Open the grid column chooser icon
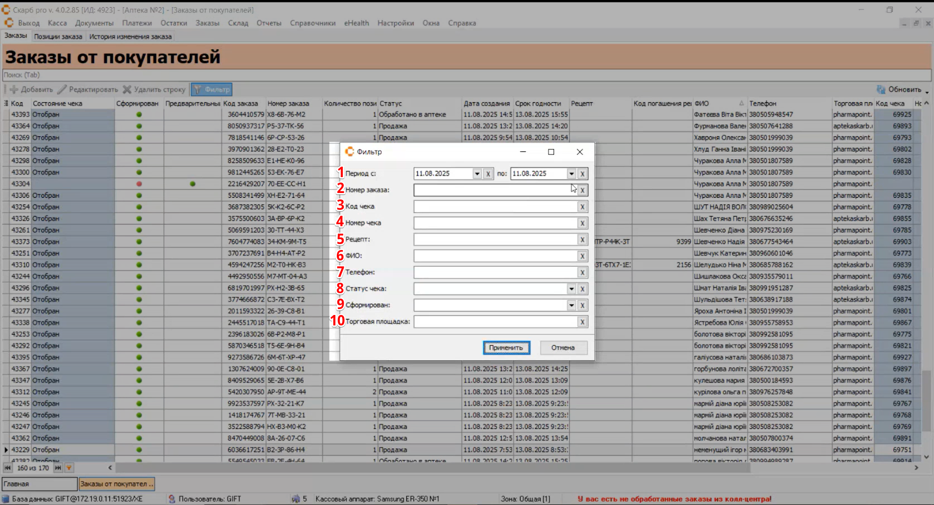The height and width of the screenshot is (505, 934). (6, 103)
